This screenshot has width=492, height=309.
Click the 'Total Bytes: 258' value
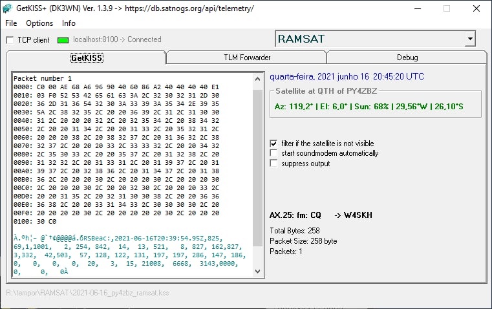tap(295, 231)
